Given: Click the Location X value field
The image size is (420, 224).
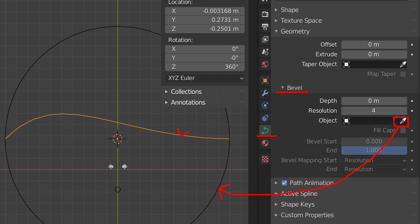Looking at the screenshot, I should (x=205, y=11).
